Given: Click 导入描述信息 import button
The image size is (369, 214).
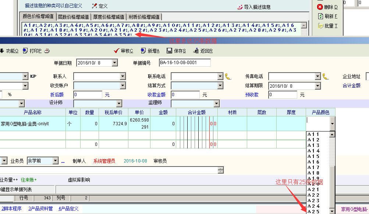Looking at the screenshot, I should coord(254,7).
